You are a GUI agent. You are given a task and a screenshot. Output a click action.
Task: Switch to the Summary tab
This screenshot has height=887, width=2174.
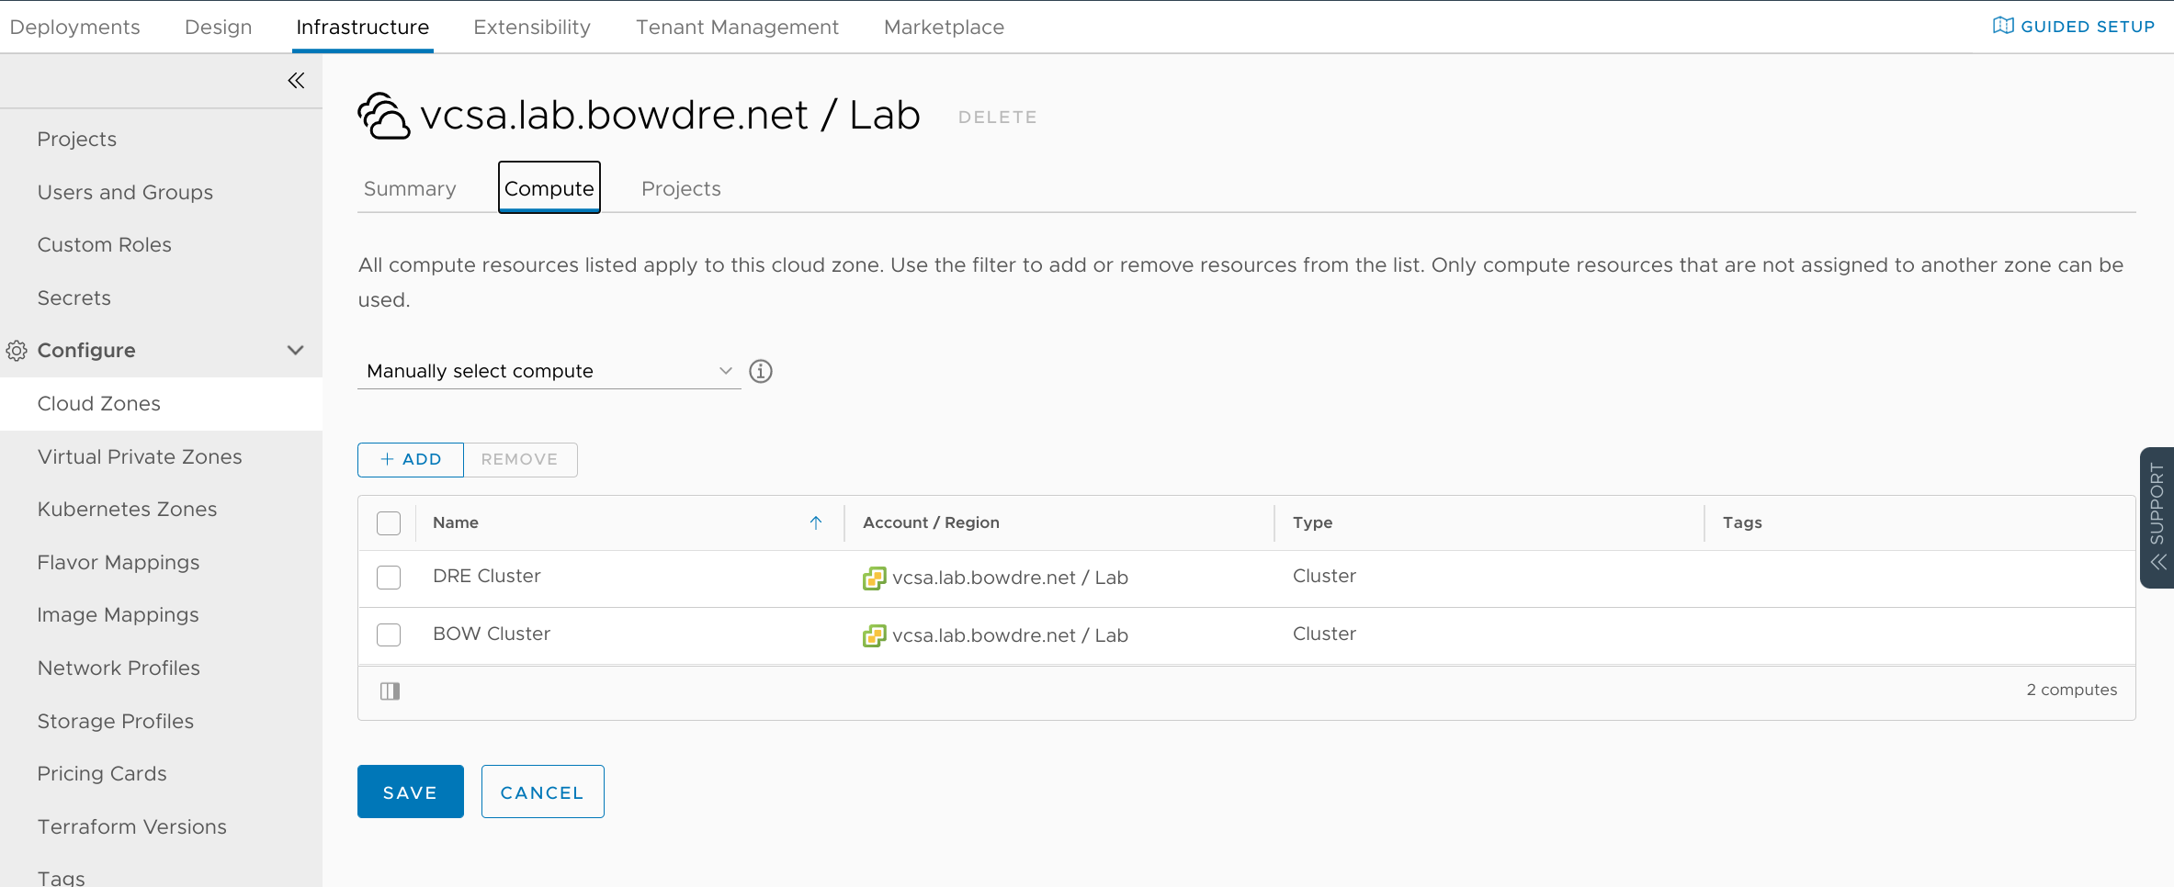point(410,188)
